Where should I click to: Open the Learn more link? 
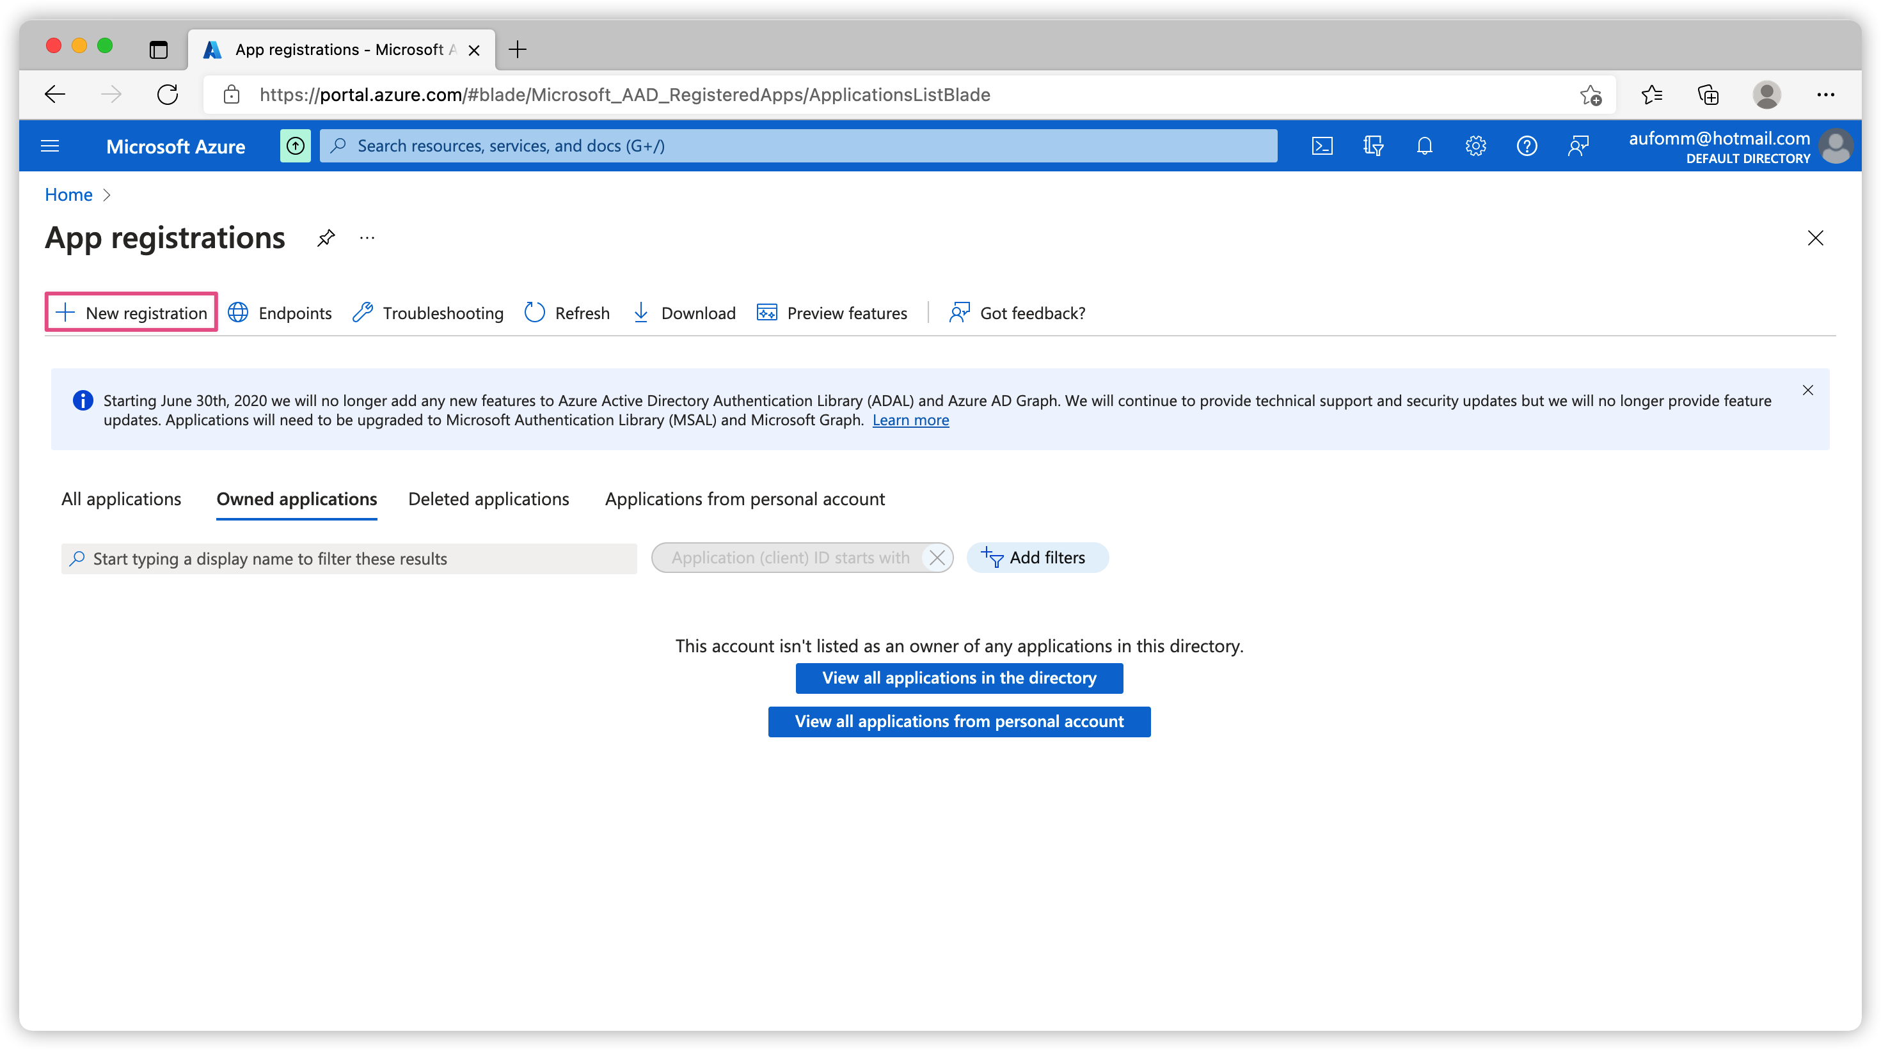(x=910, y=420)
